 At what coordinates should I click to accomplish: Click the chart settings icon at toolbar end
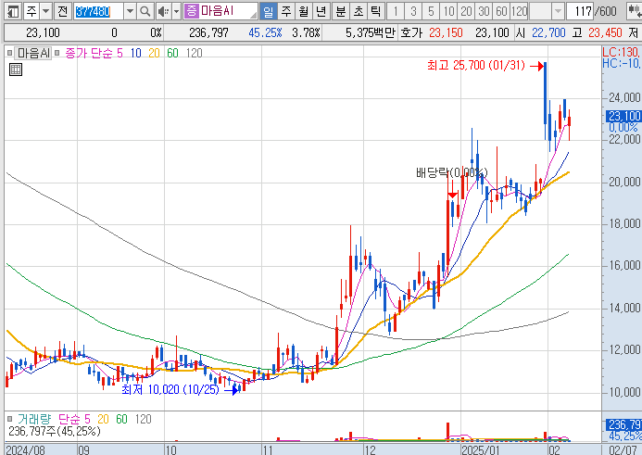(635, 11)
